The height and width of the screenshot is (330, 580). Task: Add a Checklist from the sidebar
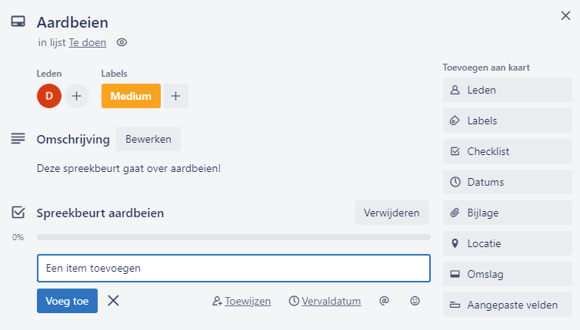click(508, 151)
